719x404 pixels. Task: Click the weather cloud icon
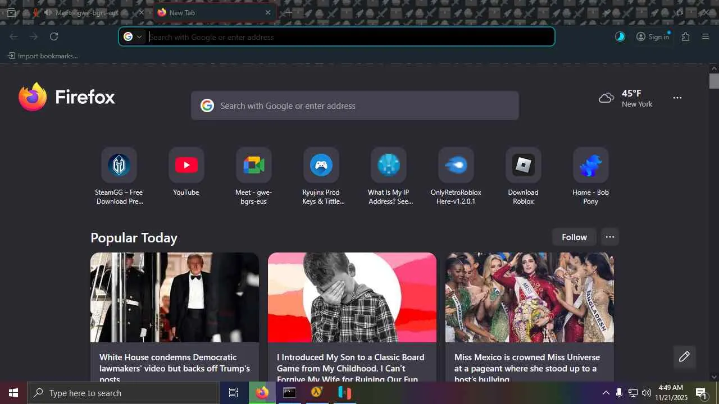click(606, 98)
